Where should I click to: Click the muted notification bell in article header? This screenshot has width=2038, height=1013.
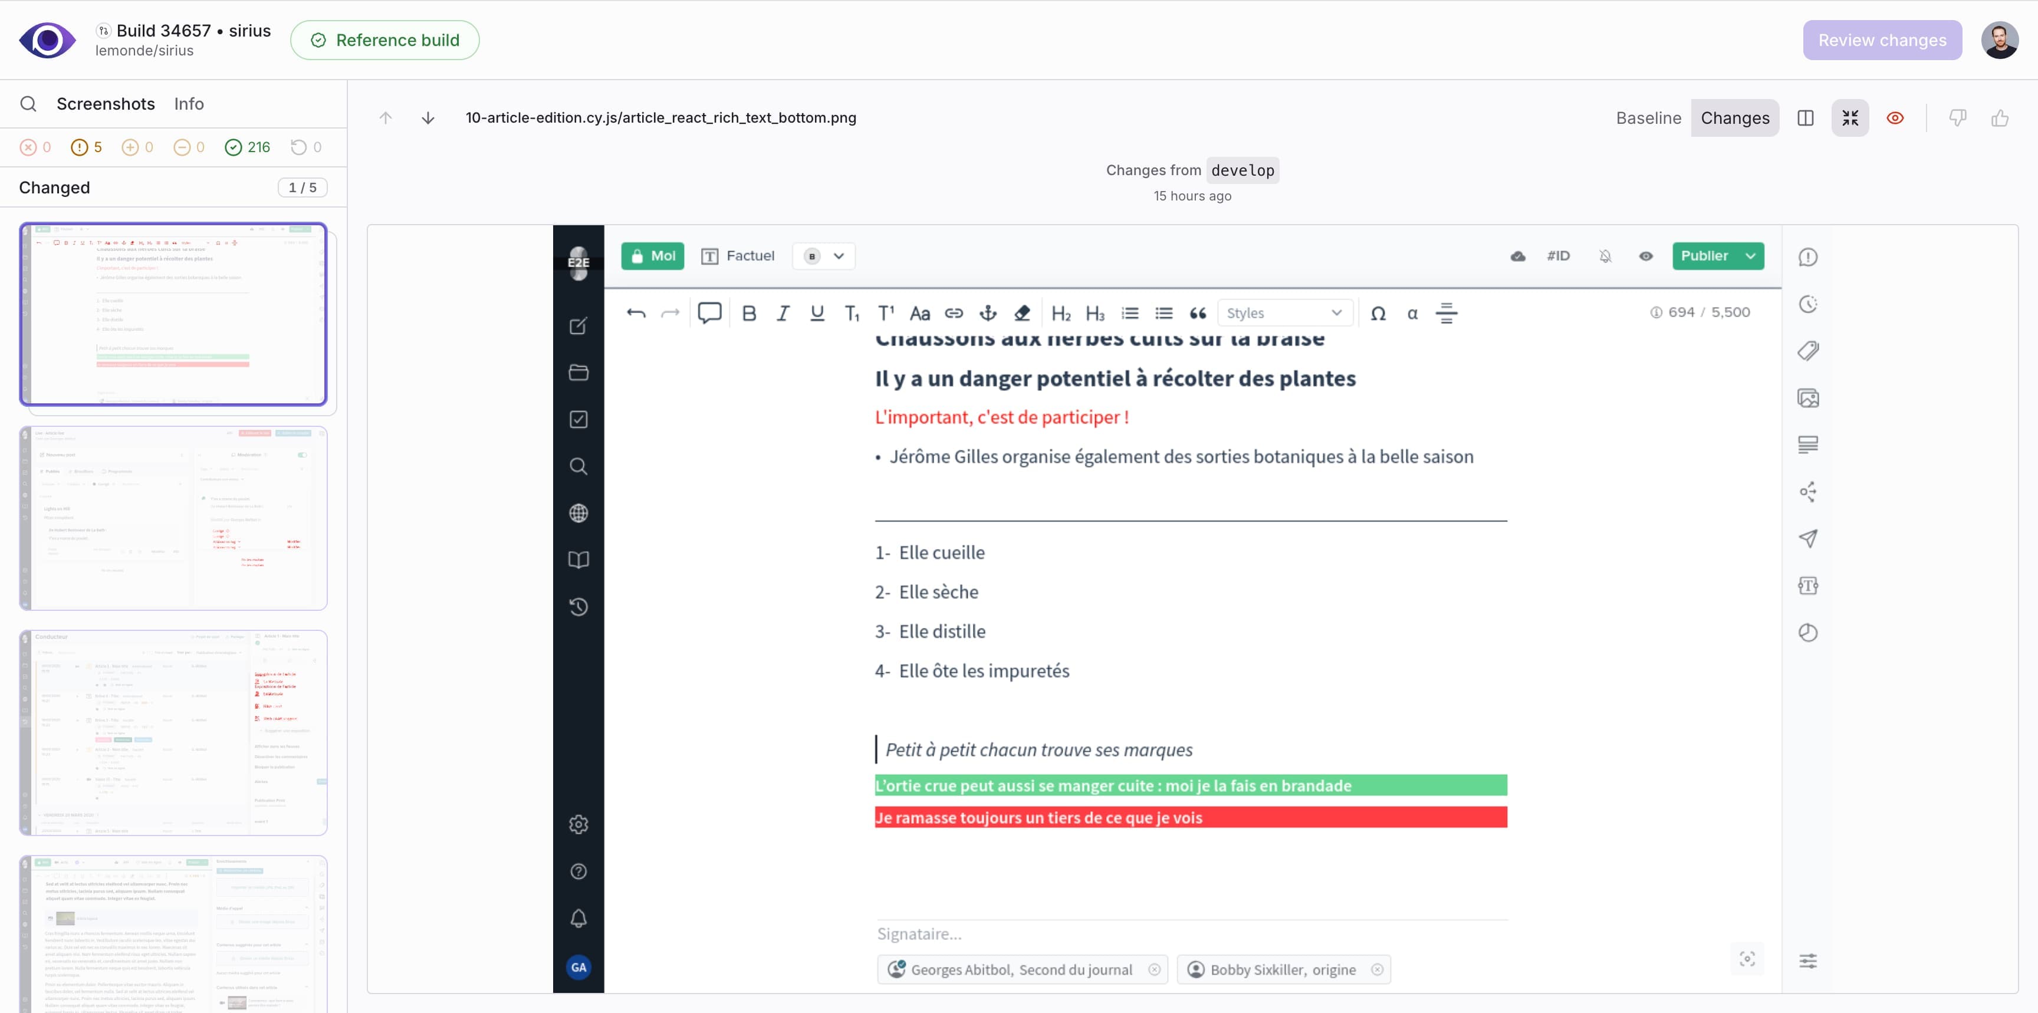[1605, 256]
